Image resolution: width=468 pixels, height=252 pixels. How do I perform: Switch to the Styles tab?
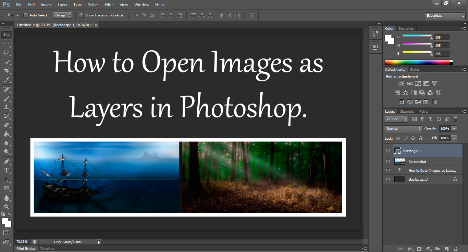(x=415, y=70)
